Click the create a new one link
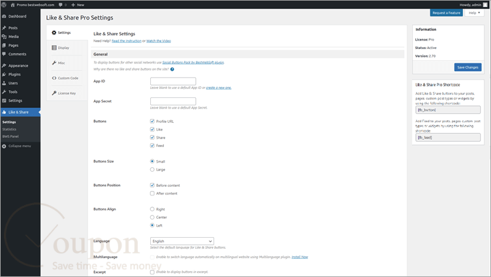 [x=219, y=88]
